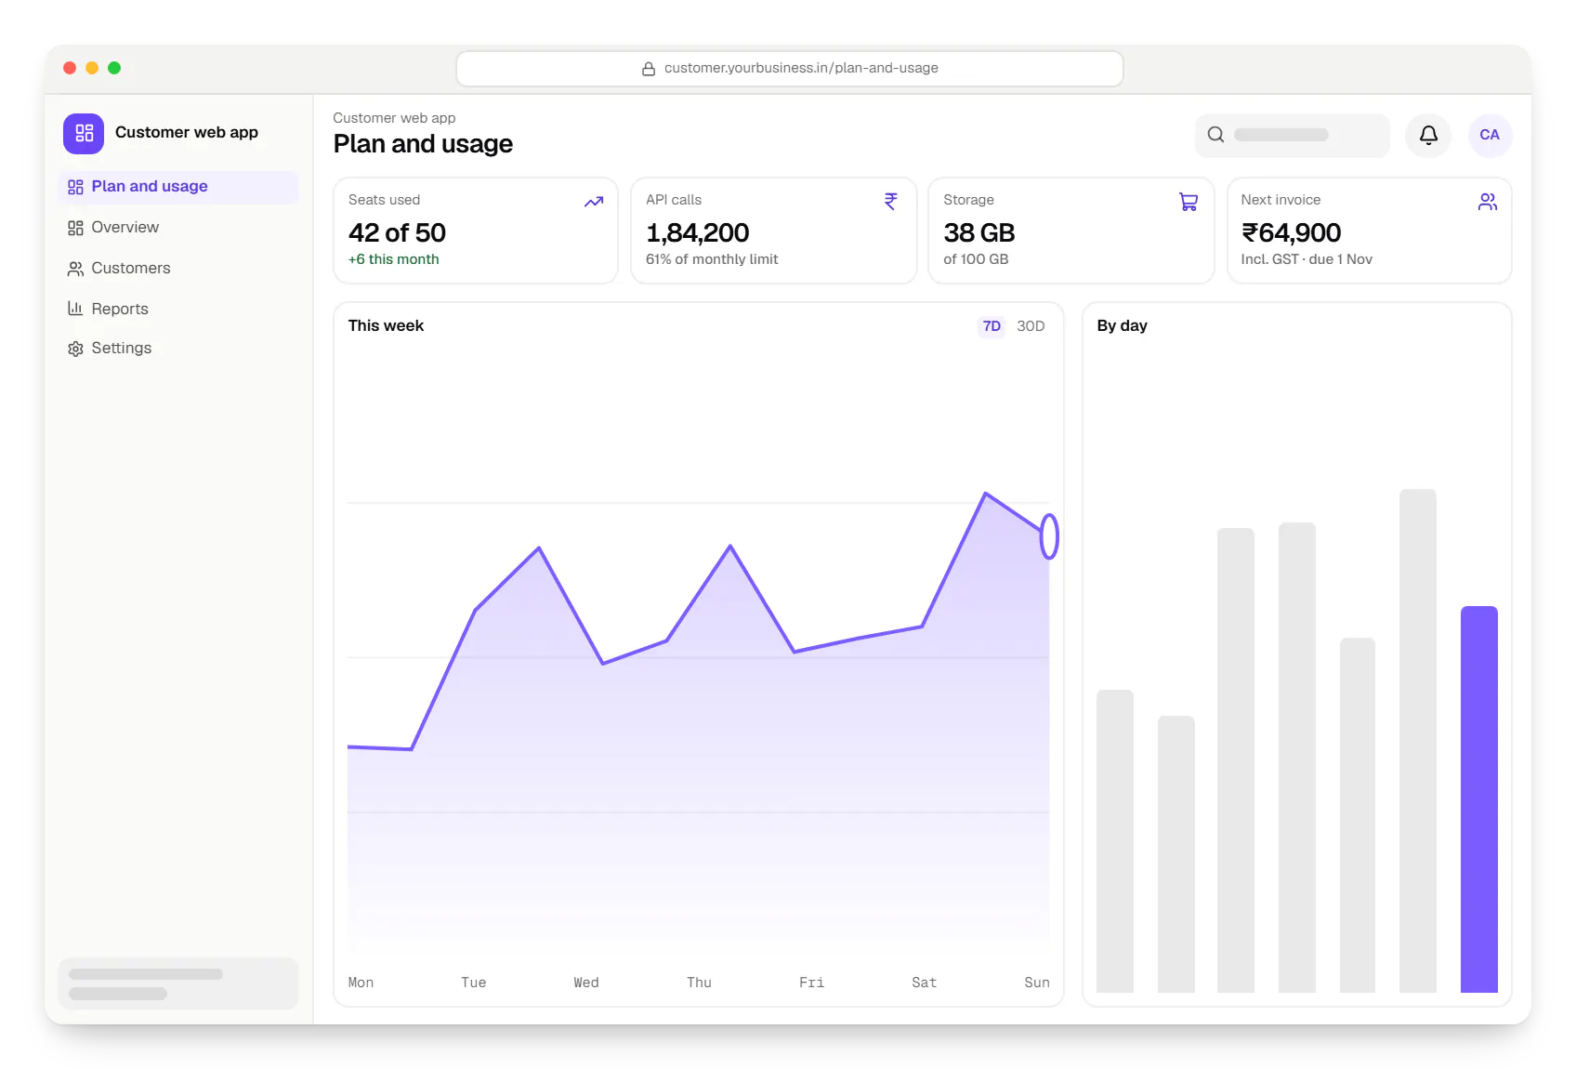The image size is (1576, 1069).
Task: Open Plan and usage menu item
Action: tap(178, 187)
